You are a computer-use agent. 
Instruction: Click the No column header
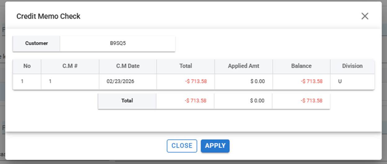(27, 66)
